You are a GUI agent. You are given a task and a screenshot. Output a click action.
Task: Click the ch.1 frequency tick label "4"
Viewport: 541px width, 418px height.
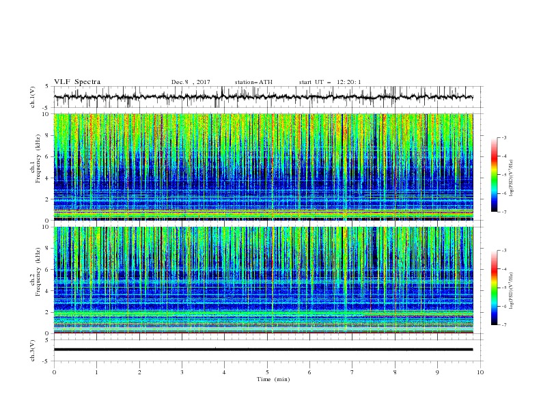(47, 178)
